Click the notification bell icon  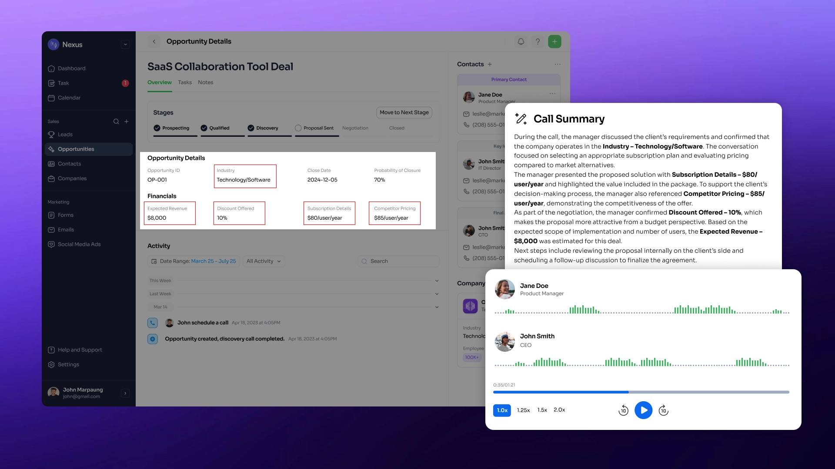coord(521,41)
